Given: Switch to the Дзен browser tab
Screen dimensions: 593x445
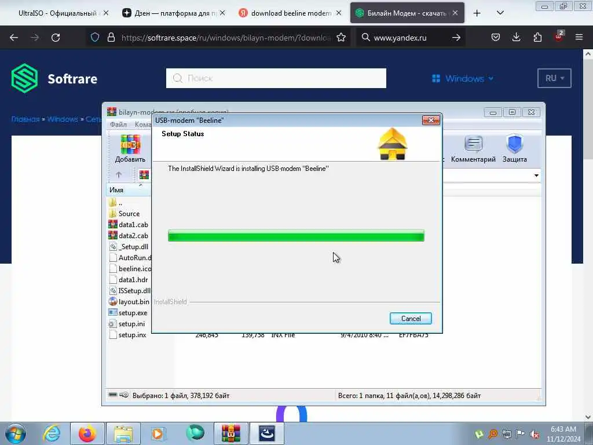Looking at the screenshot, I should tap(170, 13).
